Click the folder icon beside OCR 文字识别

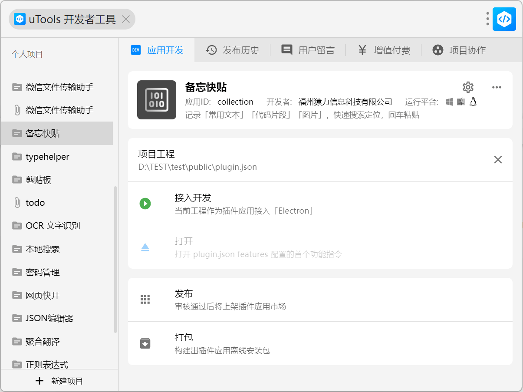click(x=17, y=226)
